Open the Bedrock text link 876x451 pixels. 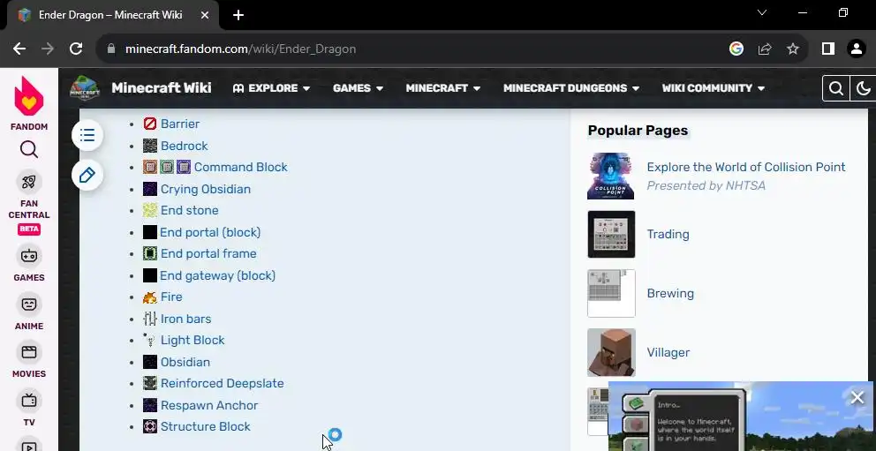point(185,146)
